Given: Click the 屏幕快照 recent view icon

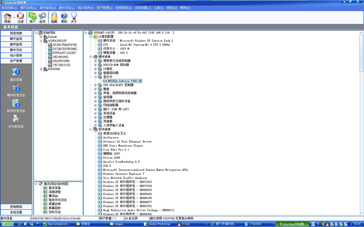Looking at the screenshot, I should pyautogui.click(x=45, y=204).
